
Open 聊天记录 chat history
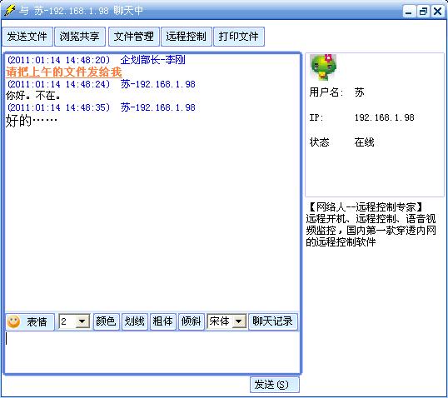coord(273,321)
